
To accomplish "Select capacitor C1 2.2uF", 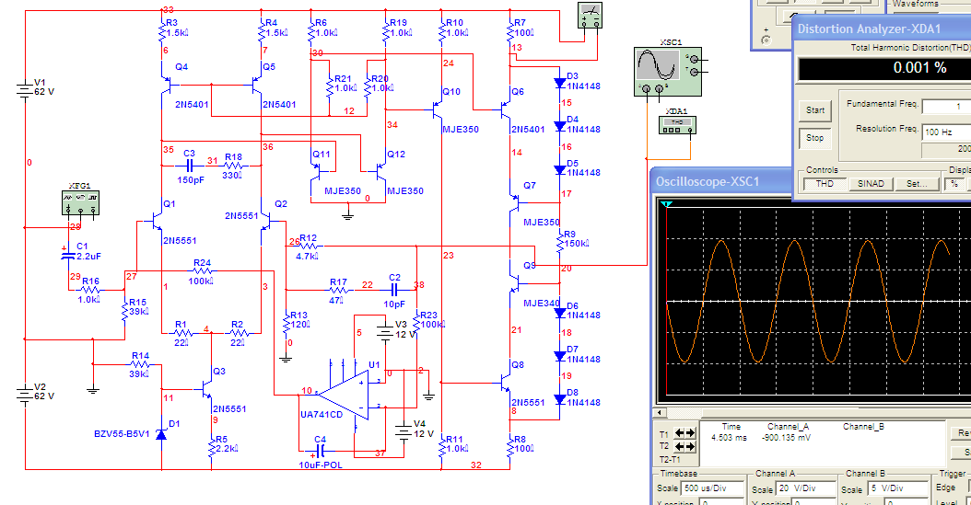I will [68, 256].
